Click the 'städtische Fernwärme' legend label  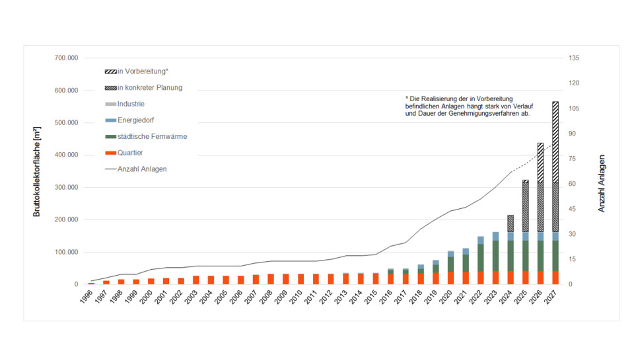(x=152, y=136)
